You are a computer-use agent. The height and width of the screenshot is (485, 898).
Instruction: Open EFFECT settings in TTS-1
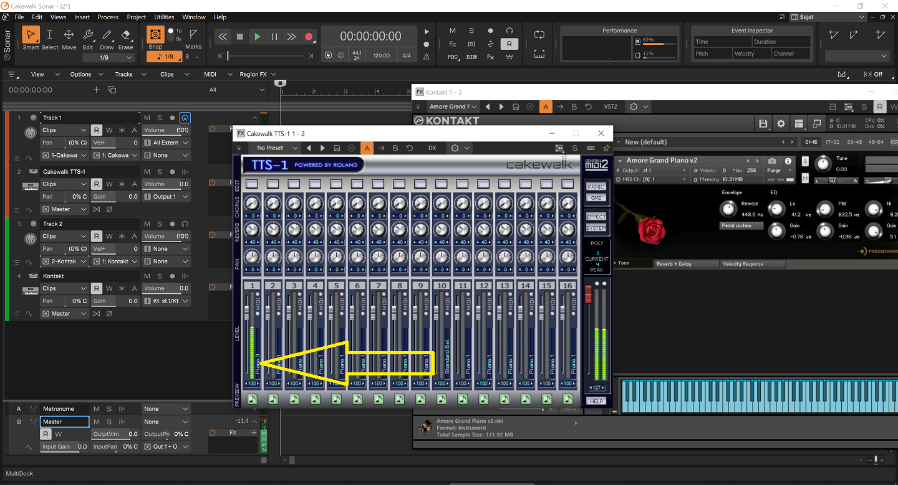pyautogui.click(x=596, y=217)
